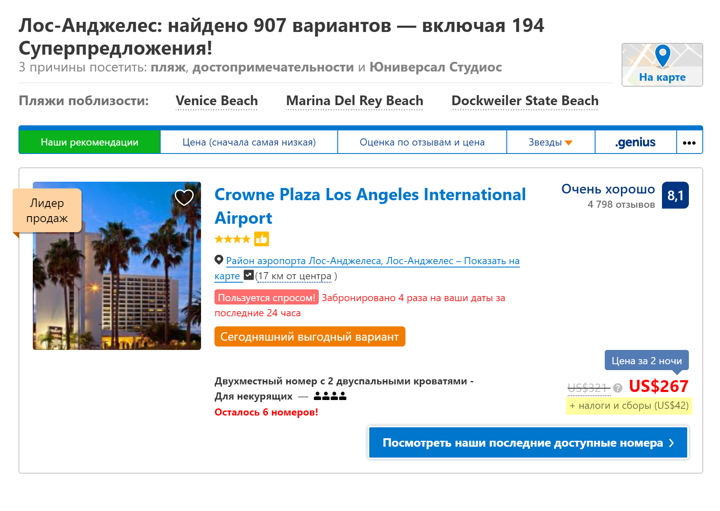
Task: Click the four-person occupancy icon
Action: pos(330,396)
